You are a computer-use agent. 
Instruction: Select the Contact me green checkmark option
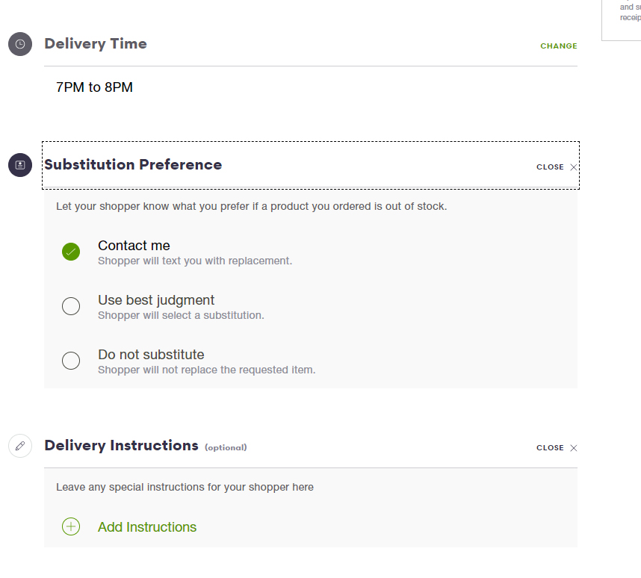[x=71, y=252]
